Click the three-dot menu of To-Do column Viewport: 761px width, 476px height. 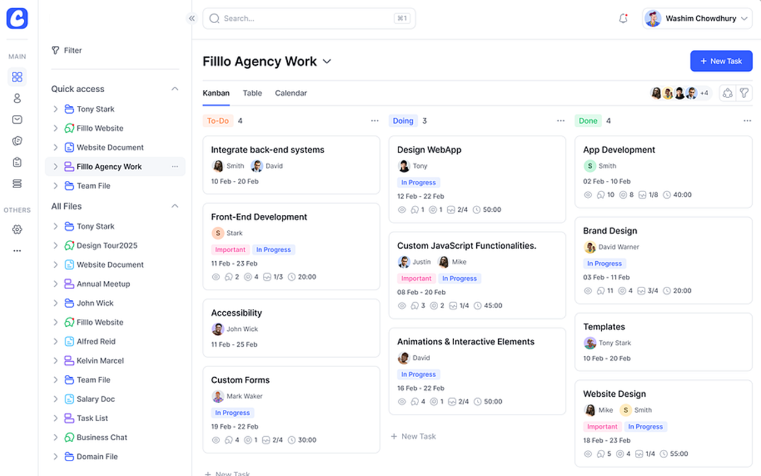[375, 121]
